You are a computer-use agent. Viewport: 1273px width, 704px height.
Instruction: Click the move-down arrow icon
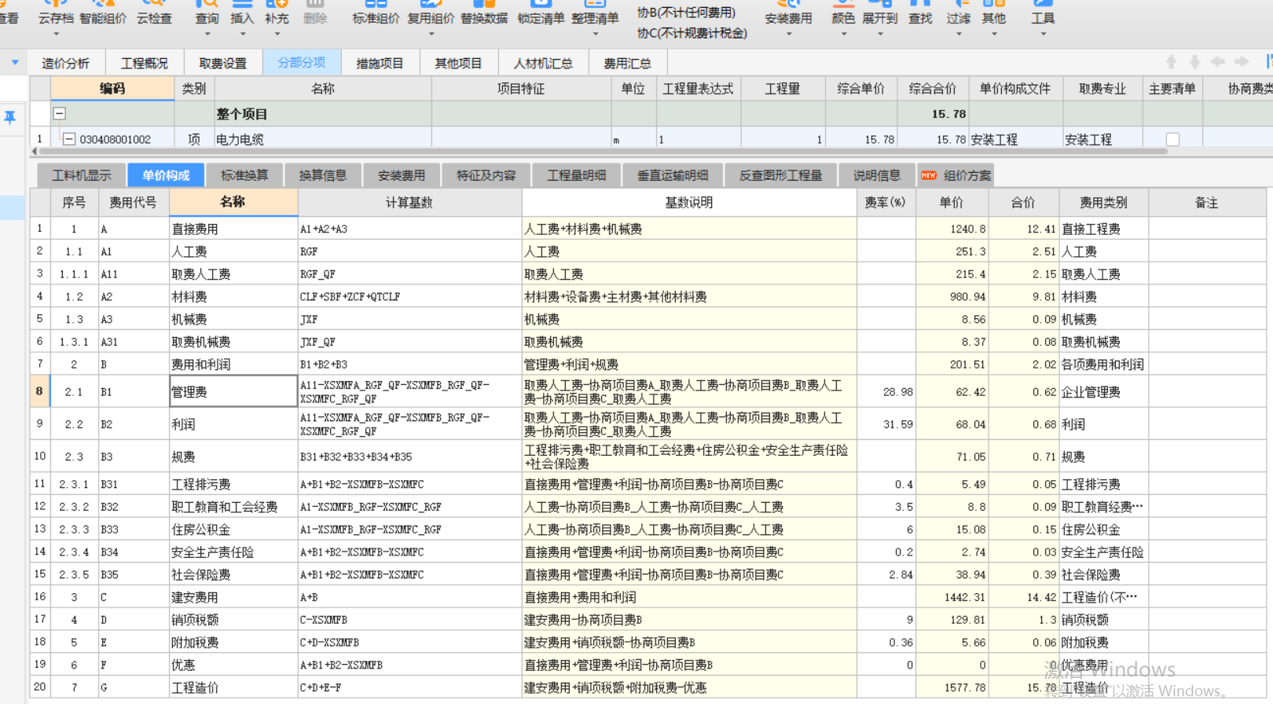click(1194, 62)
